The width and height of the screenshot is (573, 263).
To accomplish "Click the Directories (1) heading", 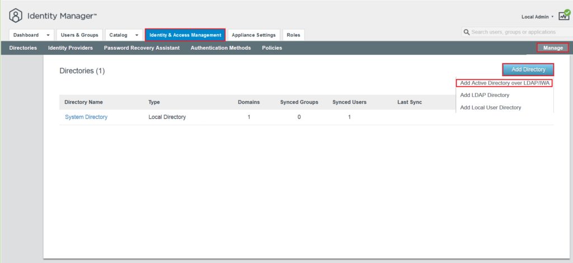I will point(82,71).
